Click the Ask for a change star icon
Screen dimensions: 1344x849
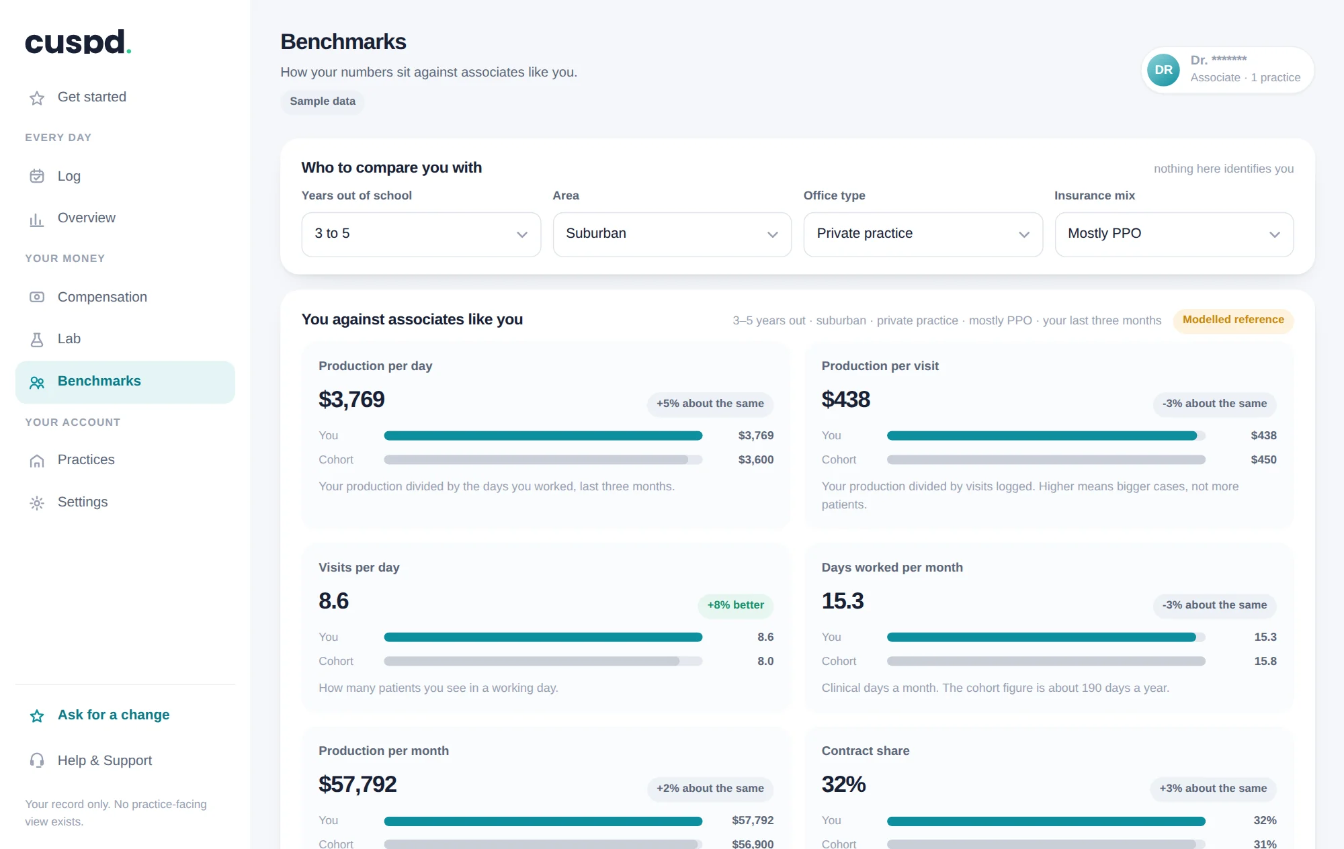37,716
